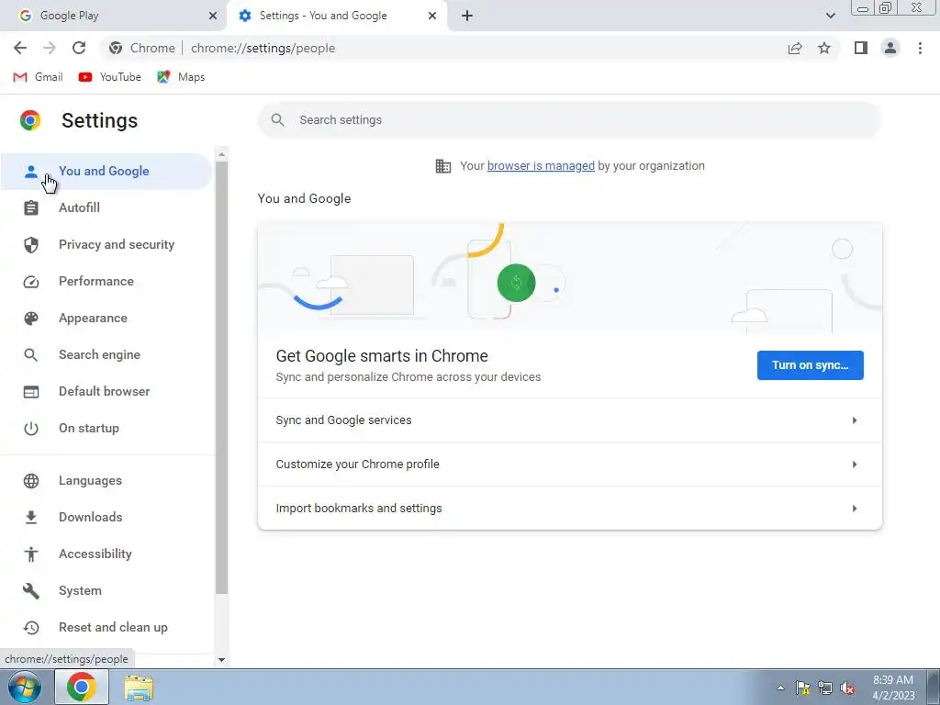Click the sidebar scrollbar up arrow
The width and height of the screenshot is (940, 705).
221,154
